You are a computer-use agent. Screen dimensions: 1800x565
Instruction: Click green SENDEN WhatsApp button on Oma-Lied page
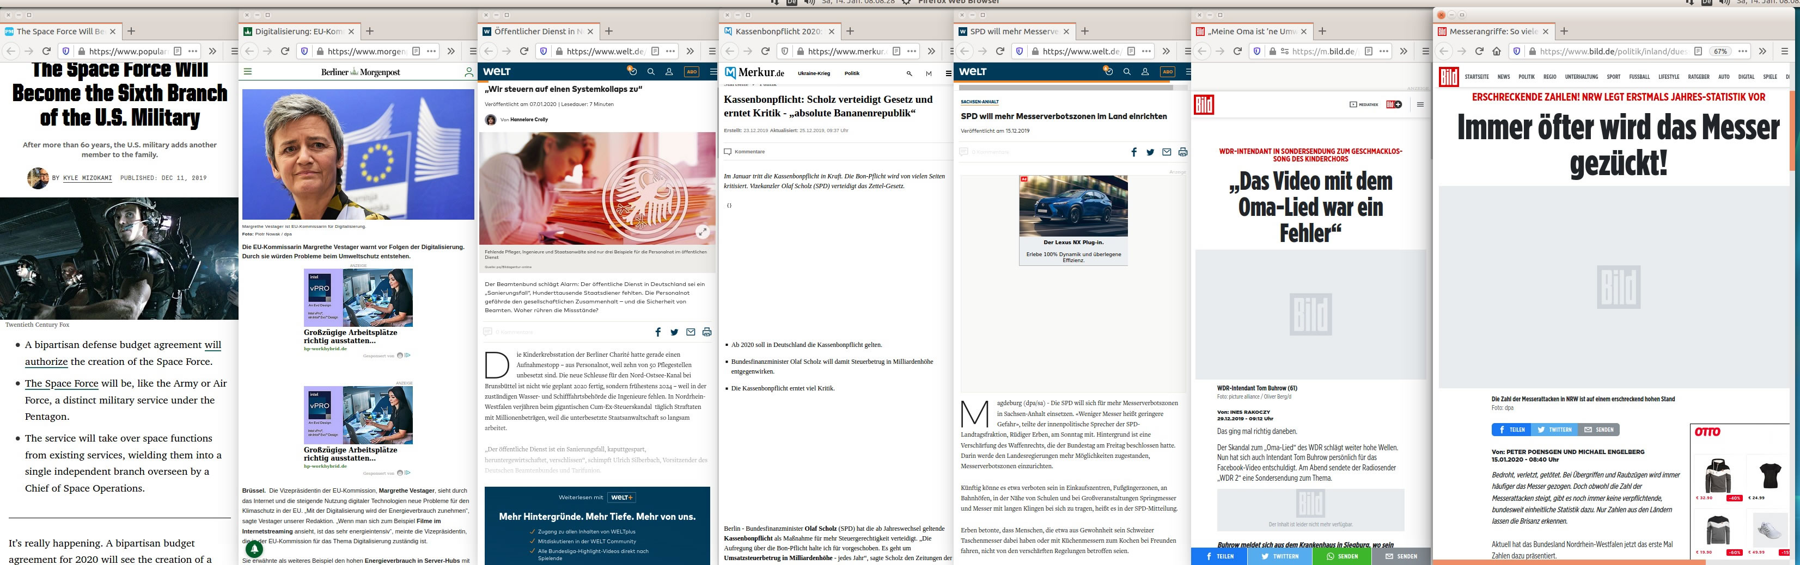pos(1343,556)
